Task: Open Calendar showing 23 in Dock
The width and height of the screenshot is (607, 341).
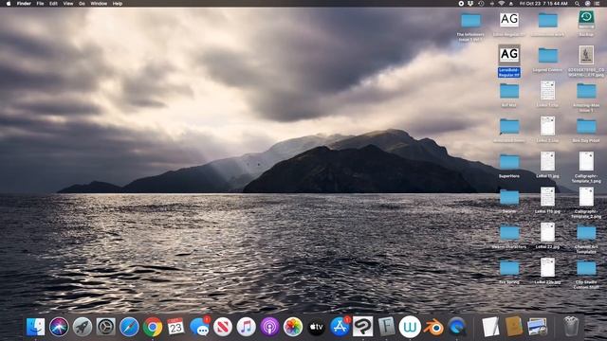Action: click(x=175, y=327)
